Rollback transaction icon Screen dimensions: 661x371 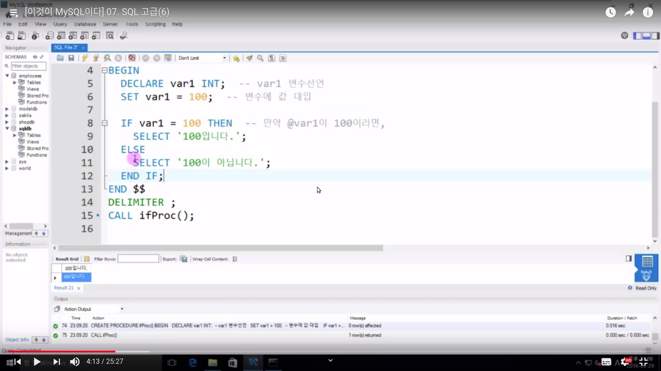[157, 58]
